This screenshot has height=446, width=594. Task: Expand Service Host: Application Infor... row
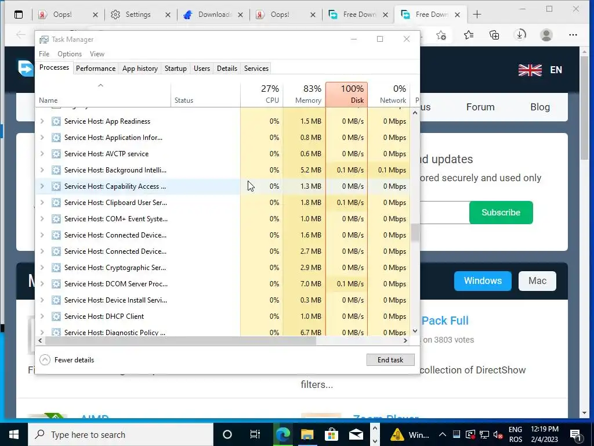pos(42,138)
